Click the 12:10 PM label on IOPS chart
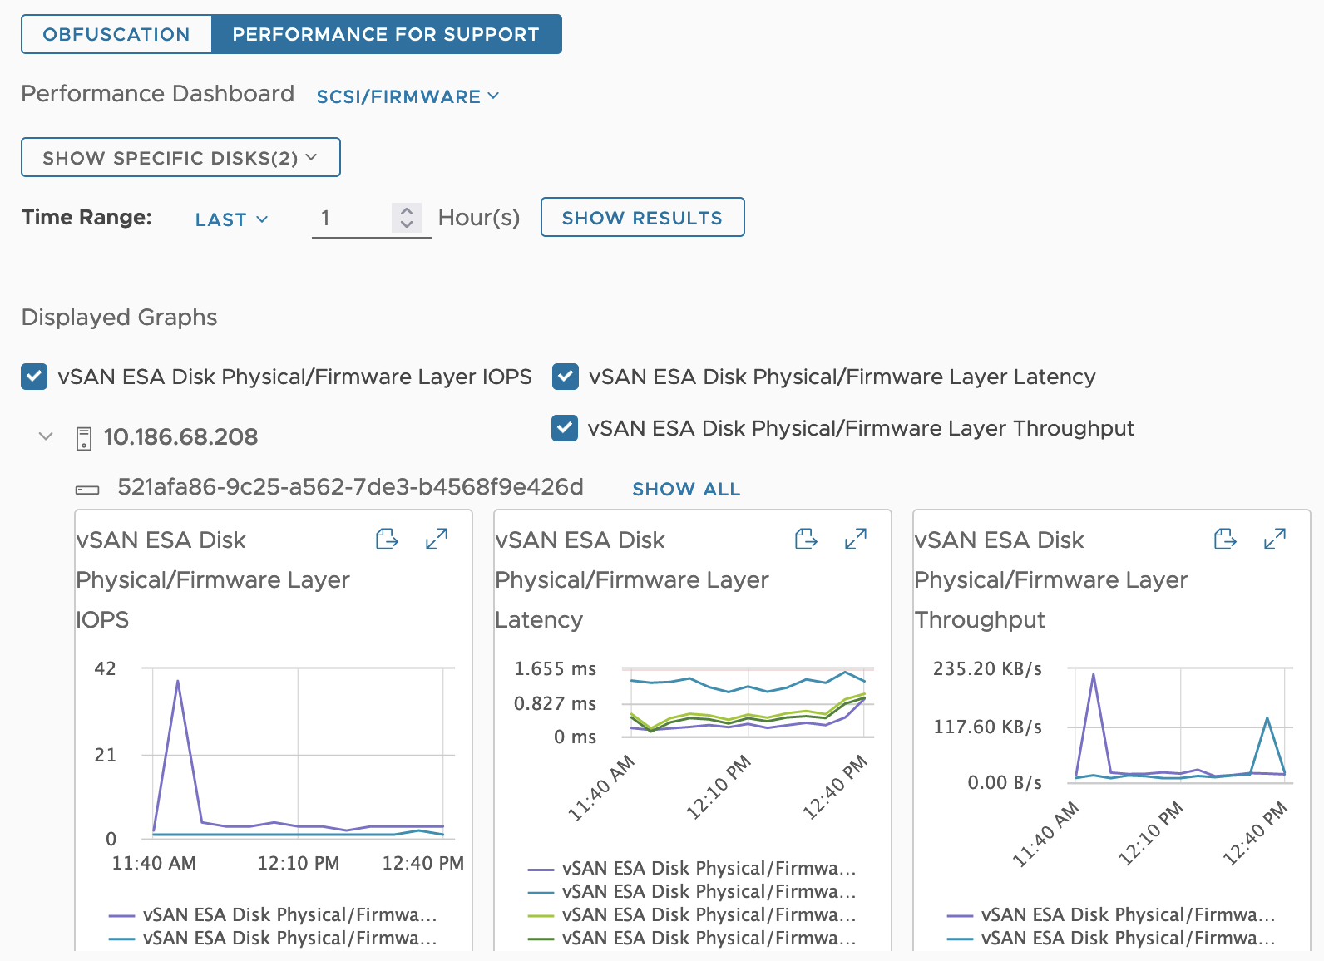 click(299, 863)
